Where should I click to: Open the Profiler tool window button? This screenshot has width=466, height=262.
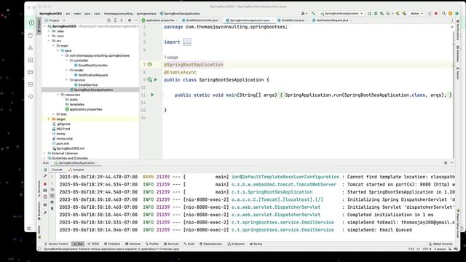click(x=152, y=244)
